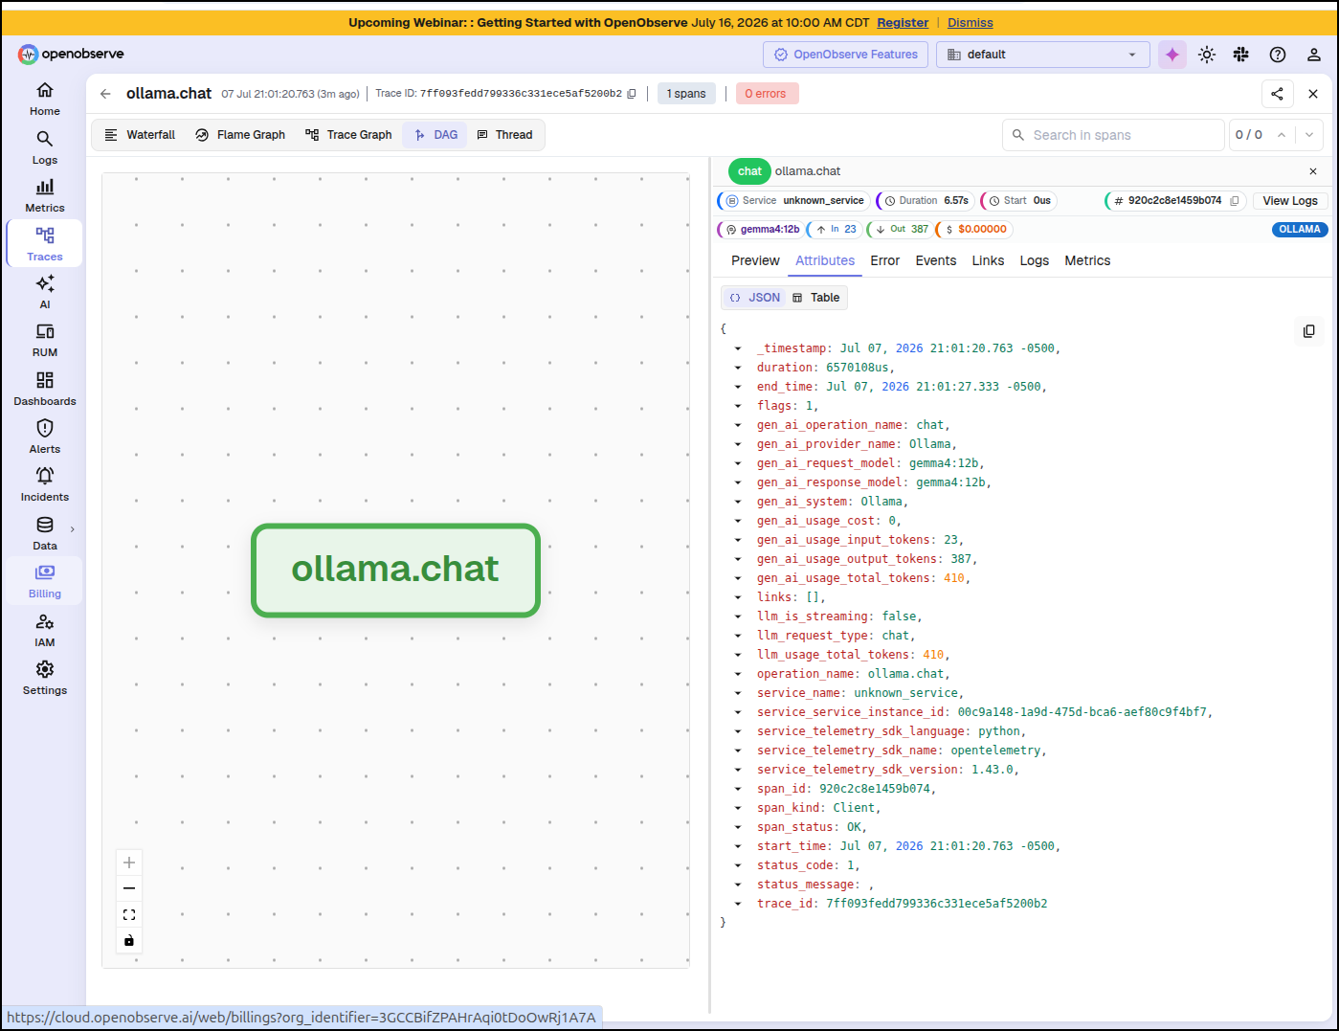Select the DAG view tab
The height and width of the screenshot is (1031, 1339).
point(435,135)
